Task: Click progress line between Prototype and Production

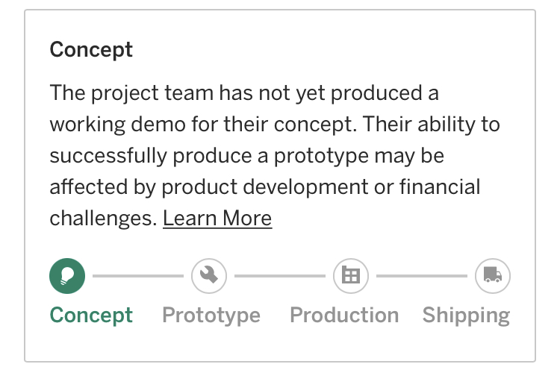Action: (x=280, y=276)
